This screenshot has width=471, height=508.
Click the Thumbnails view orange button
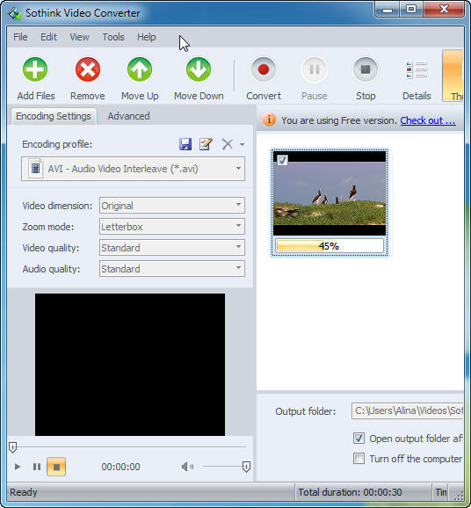coord(453,76)
